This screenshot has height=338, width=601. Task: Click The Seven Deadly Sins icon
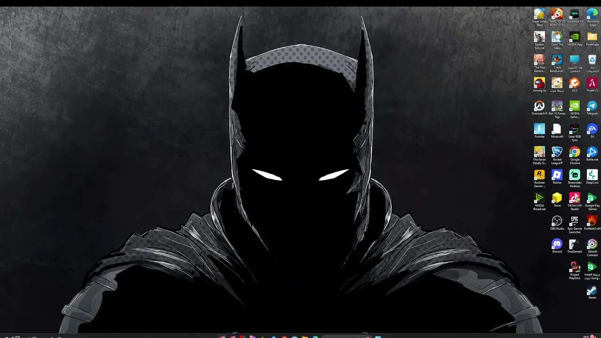click(539, 152)
